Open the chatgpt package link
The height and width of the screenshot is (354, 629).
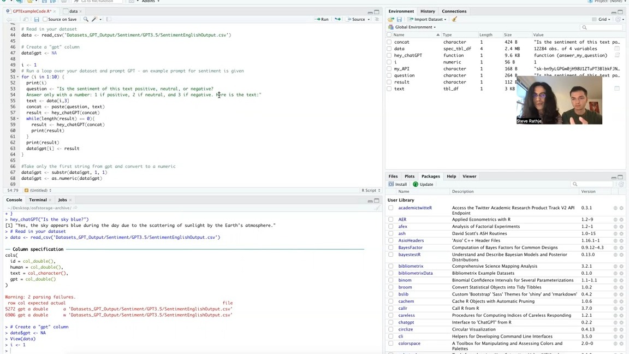(406, 322)
